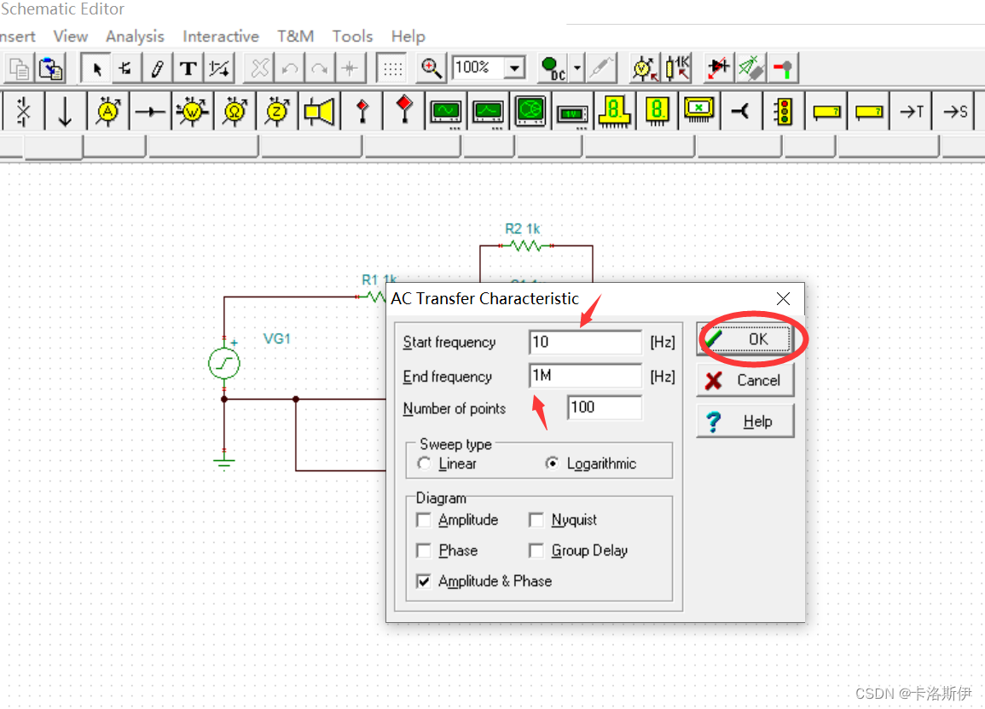This screenshot has height=709, width=985.
Task: Insert the traffic light component
Action: point(784,112)
